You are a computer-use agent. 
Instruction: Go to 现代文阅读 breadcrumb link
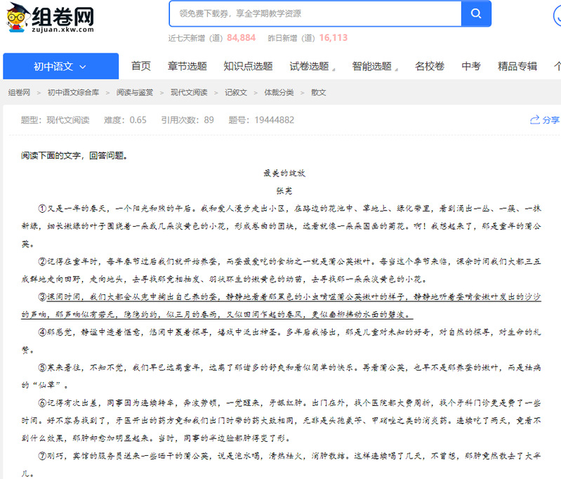pos(189,93)
